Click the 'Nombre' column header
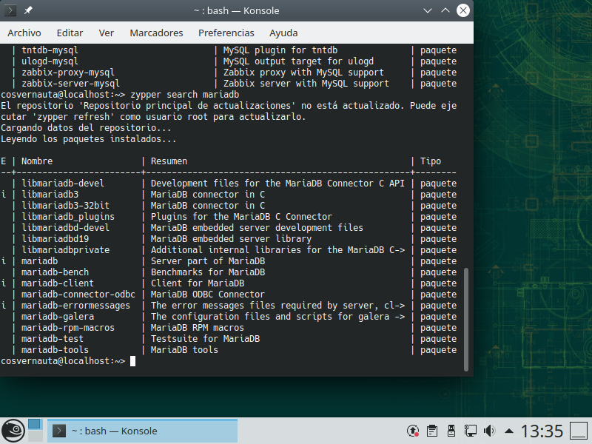This screenshot has width=592, height=444. coord(37,161)
